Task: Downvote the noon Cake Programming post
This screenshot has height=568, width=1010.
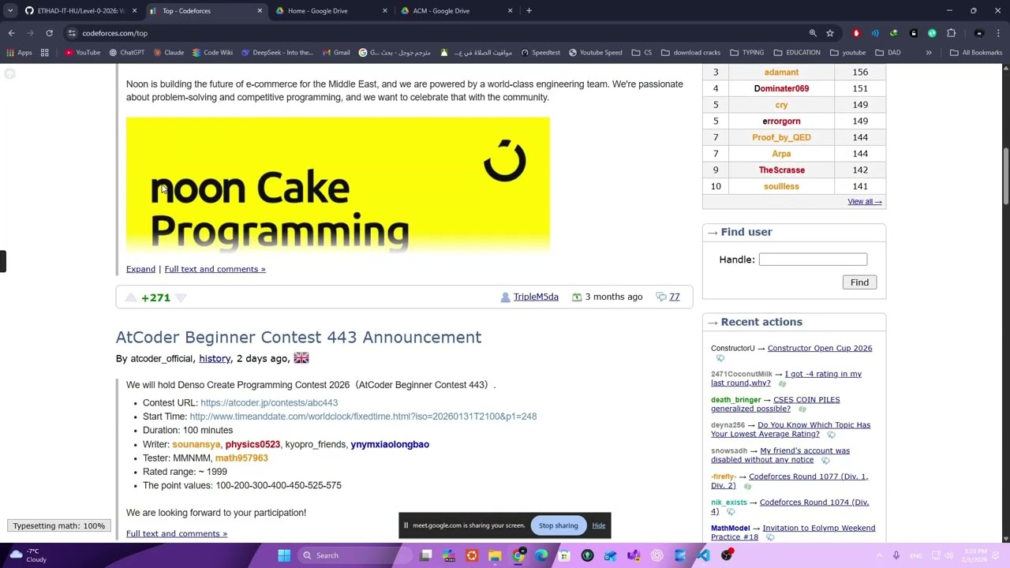Action: point(181,297)
